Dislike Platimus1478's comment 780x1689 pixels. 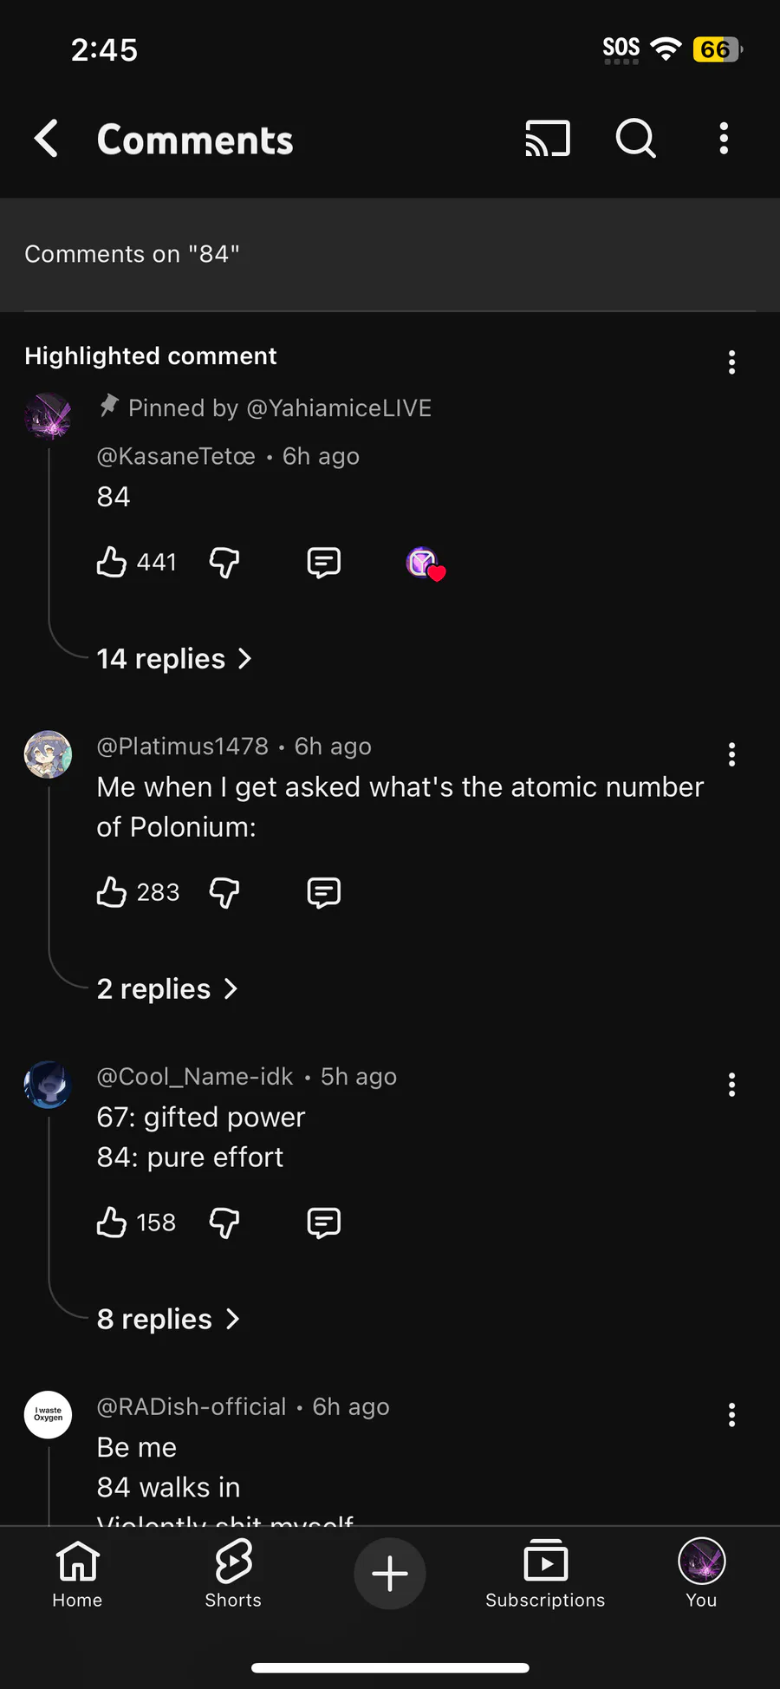pos(224,892)
